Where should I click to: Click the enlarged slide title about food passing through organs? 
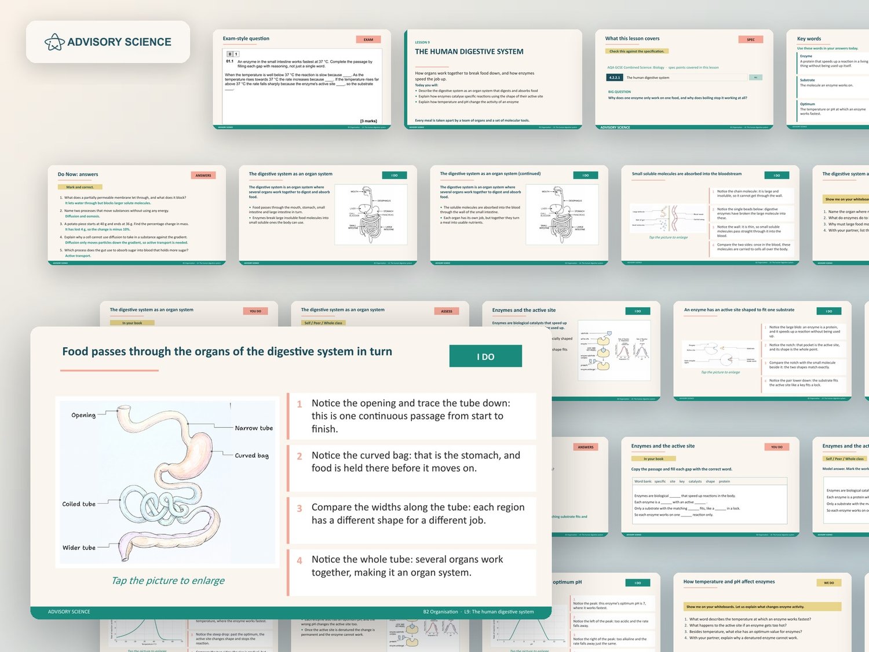click(x=227, y=351)
